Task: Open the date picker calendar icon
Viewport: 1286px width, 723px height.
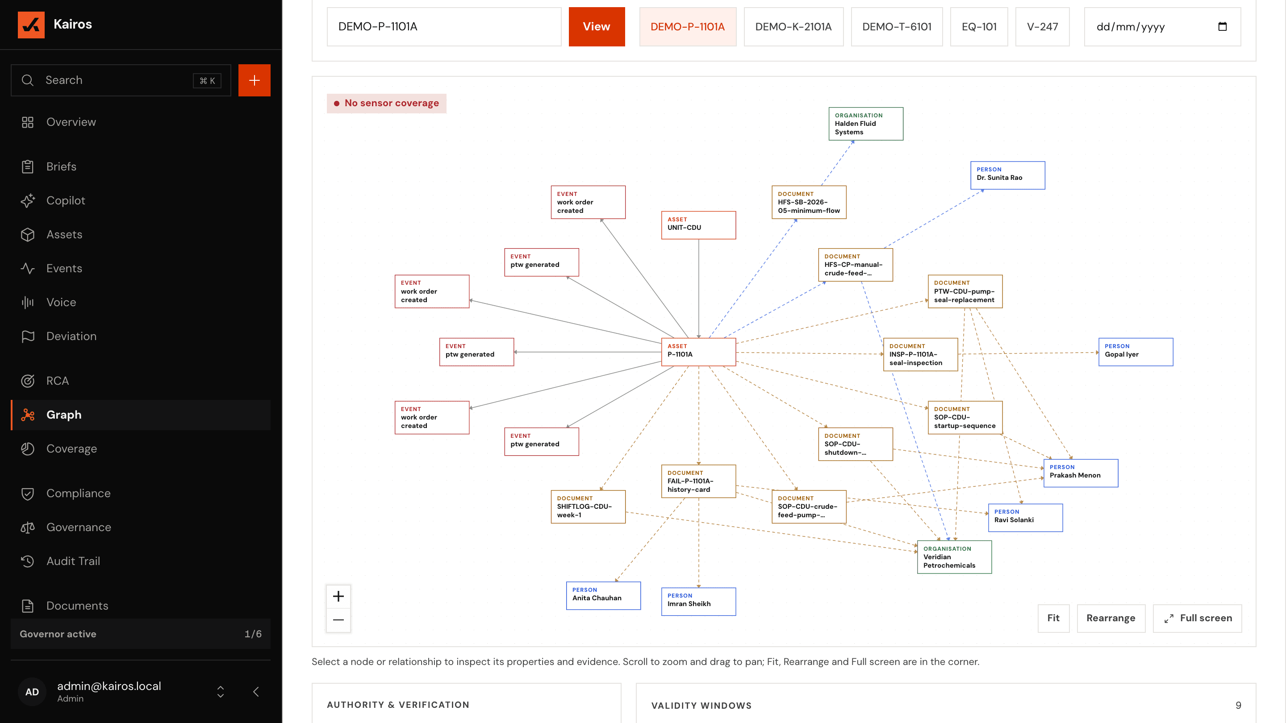Action: tap(1222, 26)
